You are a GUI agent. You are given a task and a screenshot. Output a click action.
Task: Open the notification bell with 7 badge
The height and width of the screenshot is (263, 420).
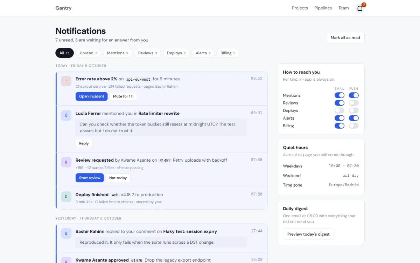[360, 8]
